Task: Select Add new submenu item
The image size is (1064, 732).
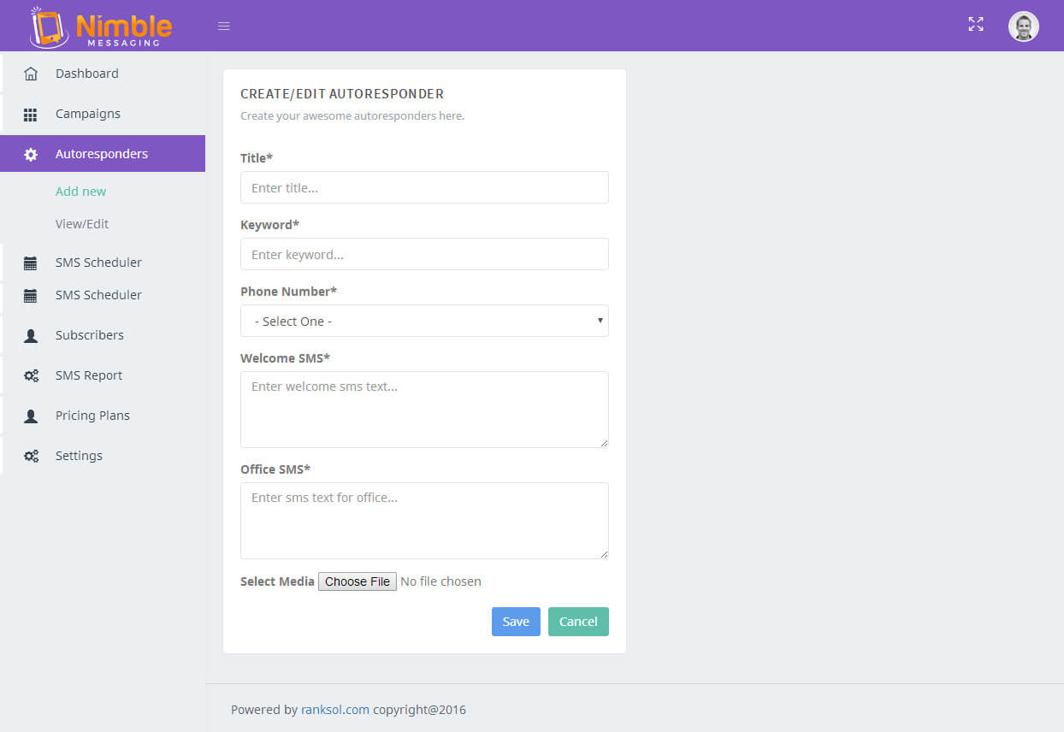Action: [81, 192]
